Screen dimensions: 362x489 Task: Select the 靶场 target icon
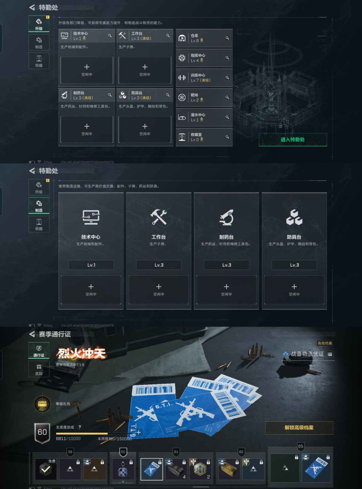[x=182, y=97]
